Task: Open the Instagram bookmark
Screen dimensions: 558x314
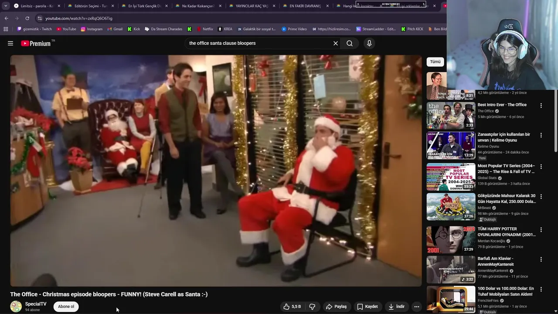Action: 92,29
